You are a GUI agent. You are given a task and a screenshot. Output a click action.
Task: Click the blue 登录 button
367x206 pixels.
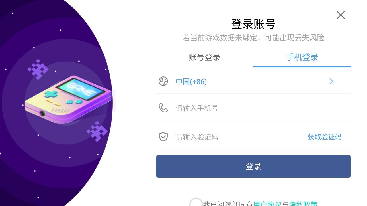253,166
